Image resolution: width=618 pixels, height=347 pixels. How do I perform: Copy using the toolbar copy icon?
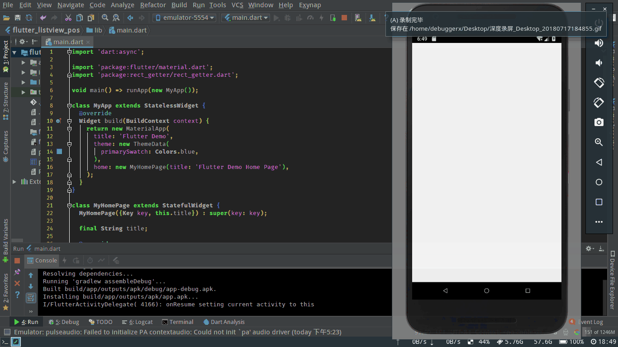click(80, 18)
